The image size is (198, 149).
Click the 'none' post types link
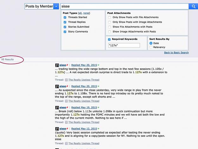pos(86,13)
